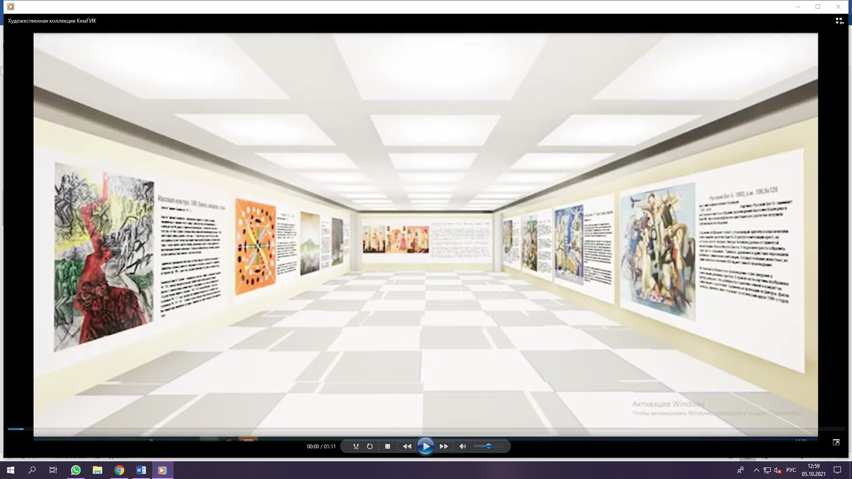This screenshot has width=852, height=479.
Task: Play the video with the blue Play button
Action: 425,446
